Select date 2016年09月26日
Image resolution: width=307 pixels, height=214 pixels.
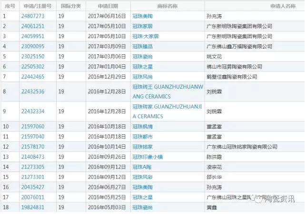click(107, 157)
